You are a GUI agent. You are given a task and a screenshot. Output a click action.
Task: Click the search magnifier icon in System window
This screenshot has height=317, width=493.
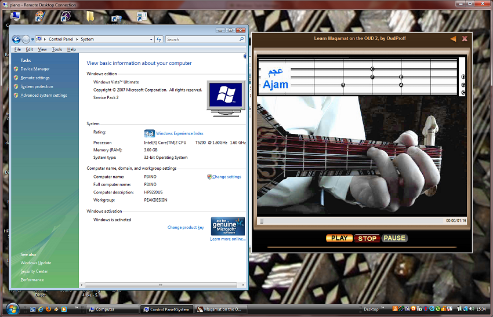pyautogui.click(x=241, y=39)
